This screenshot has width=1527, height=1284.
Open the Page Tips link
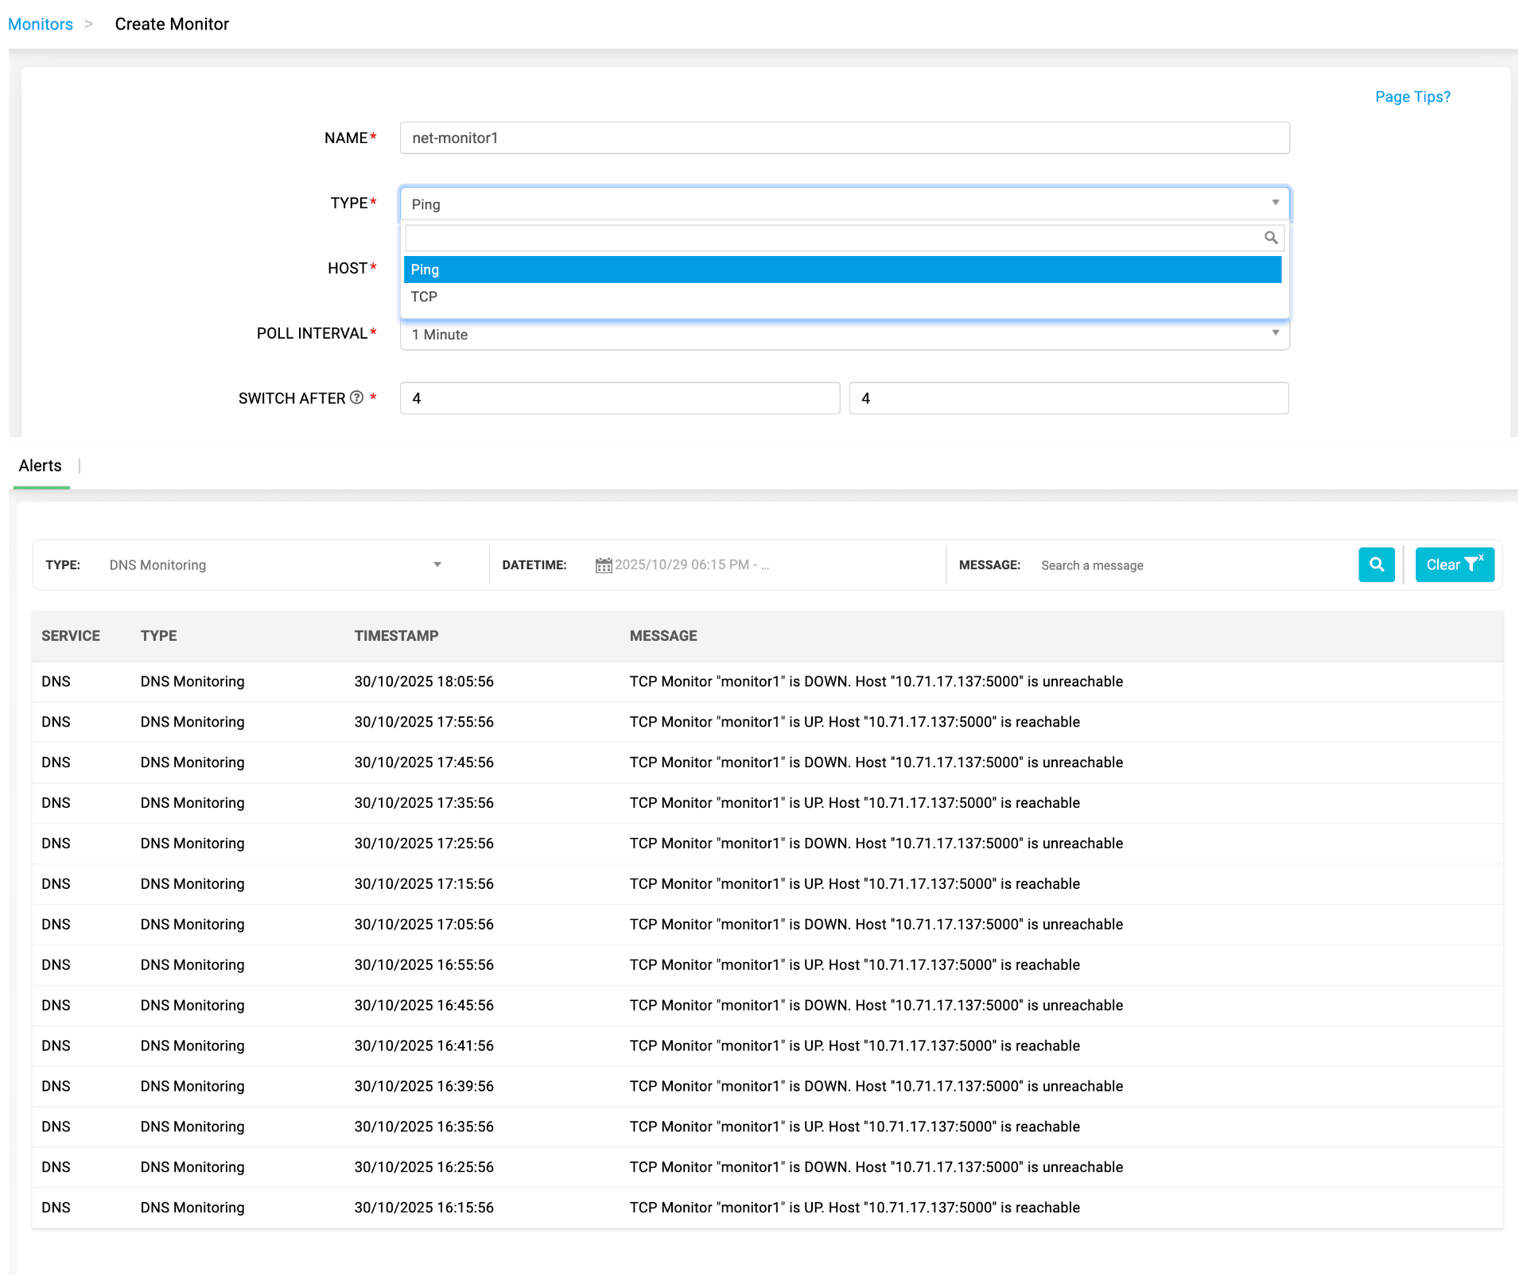coord(1412,96)
